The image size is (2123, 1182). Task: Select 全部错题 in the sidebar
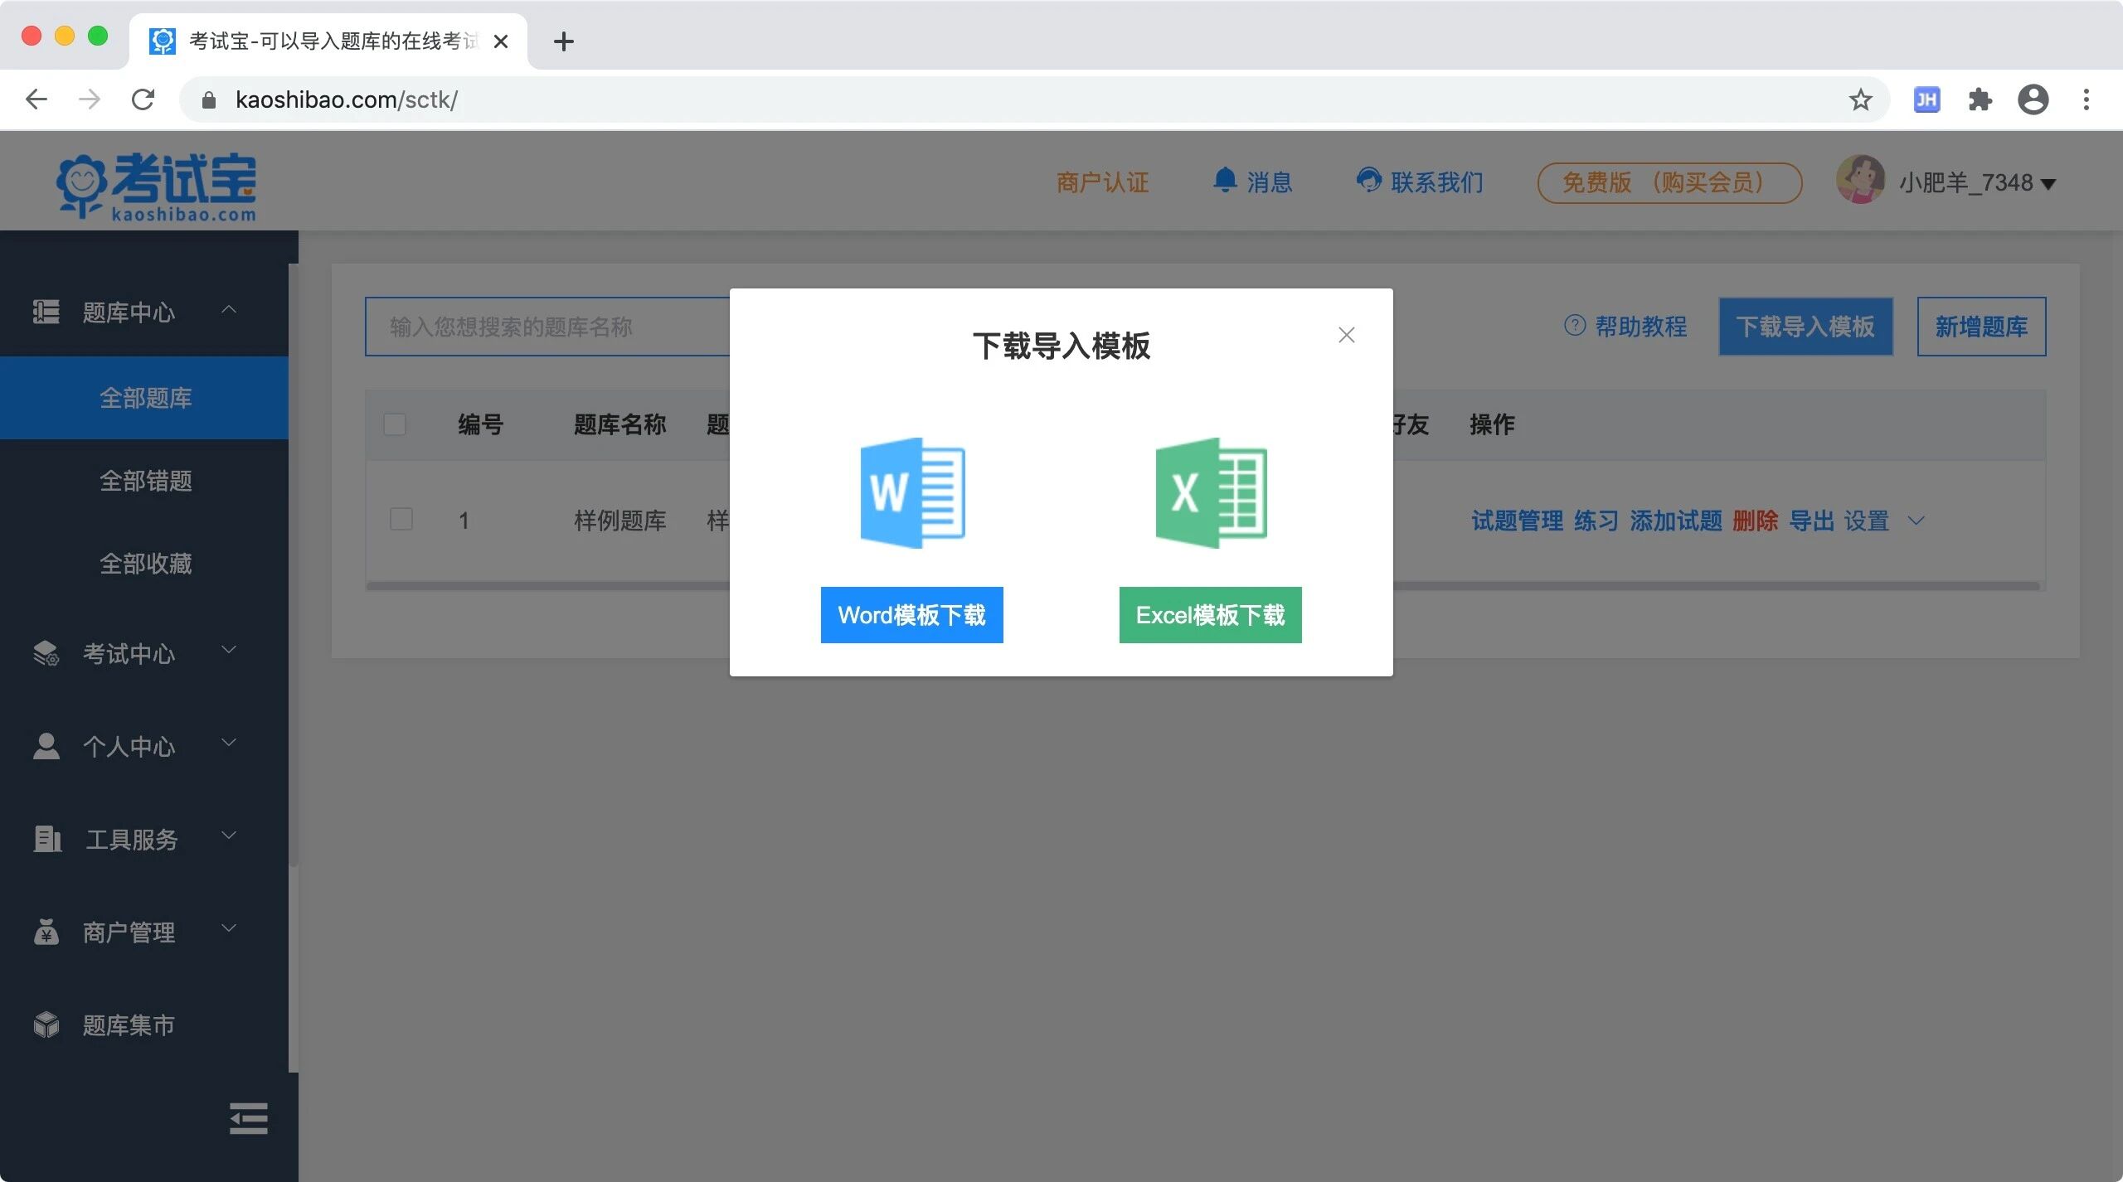click(x=146, y=481)
